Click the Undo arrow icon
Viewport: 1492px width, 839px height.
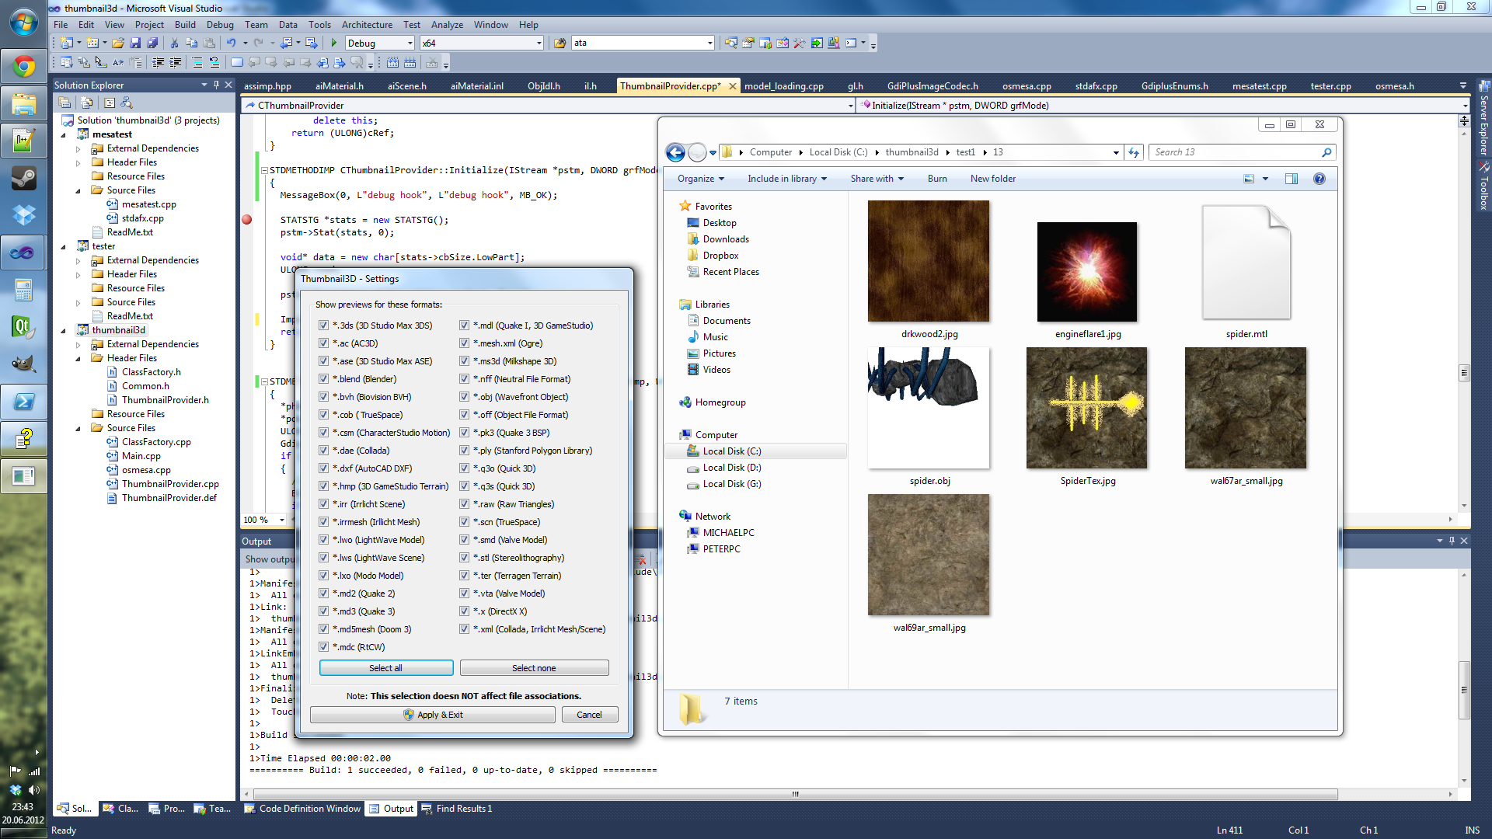point(231,44)
